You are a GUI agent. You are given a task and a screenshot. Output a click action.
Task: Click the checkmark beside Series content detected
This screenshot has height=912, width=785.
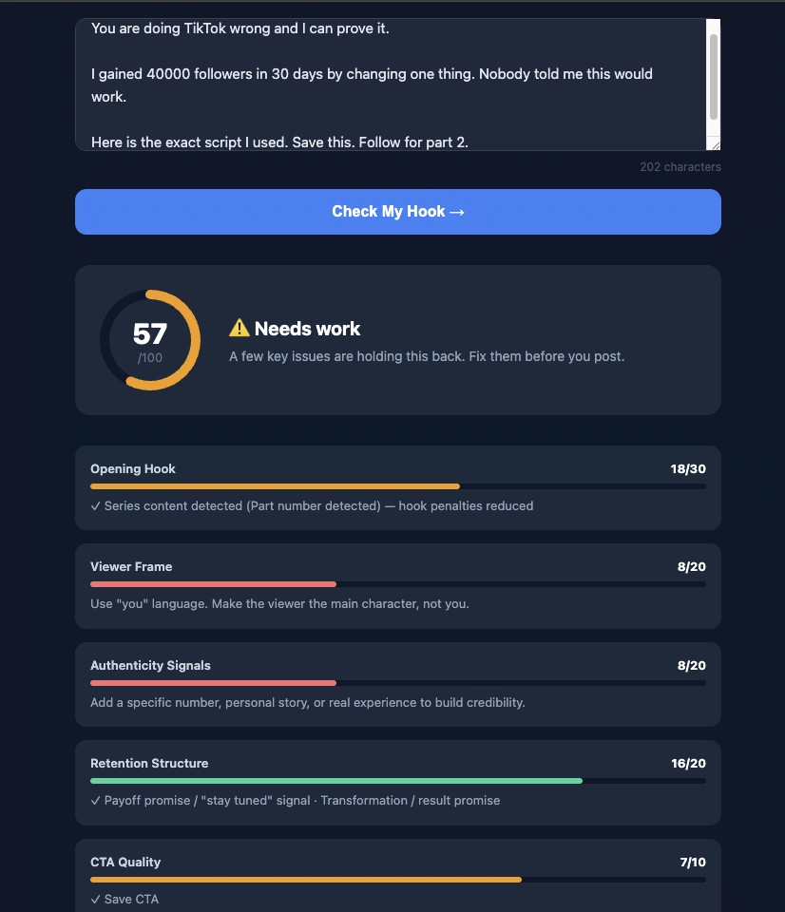tap(95, 506)
